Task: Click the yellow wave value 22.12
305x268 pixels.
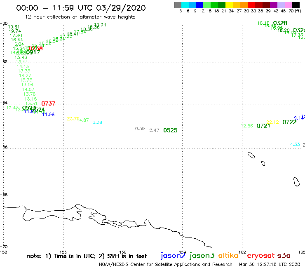Action: [272, 122]
